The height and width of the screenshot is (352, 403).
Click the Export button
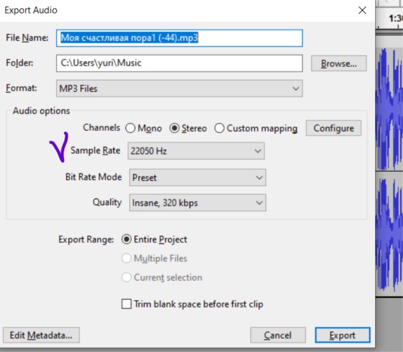point(342,335)
